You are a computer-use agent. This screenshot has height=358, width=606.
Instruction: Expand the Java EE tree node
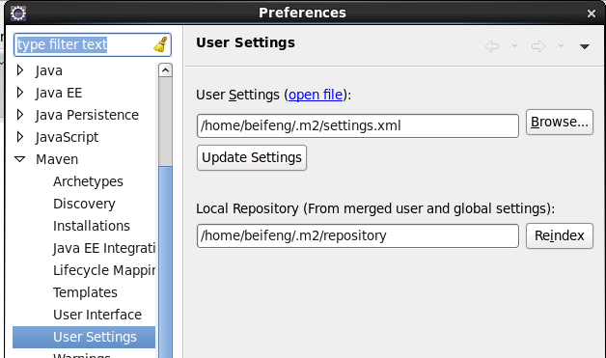tap(20, 93)
